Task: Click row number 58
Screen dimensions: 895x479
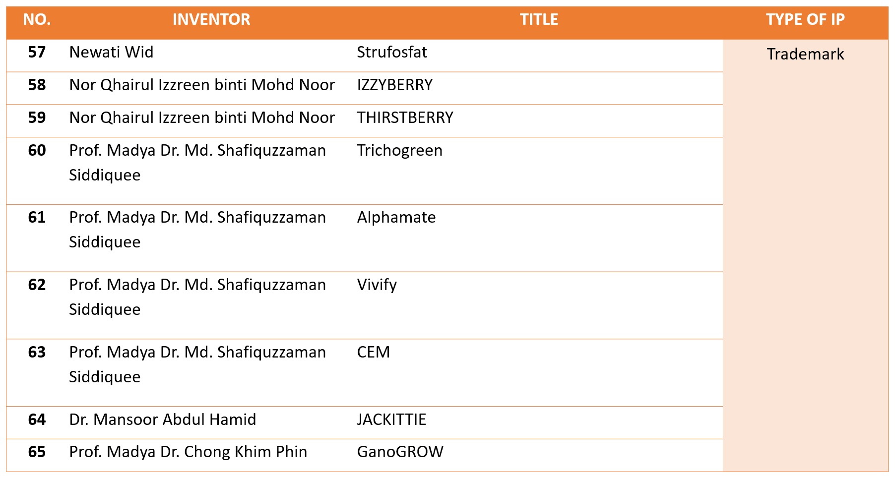Action: pyautogui.click(x=37, y=85)
